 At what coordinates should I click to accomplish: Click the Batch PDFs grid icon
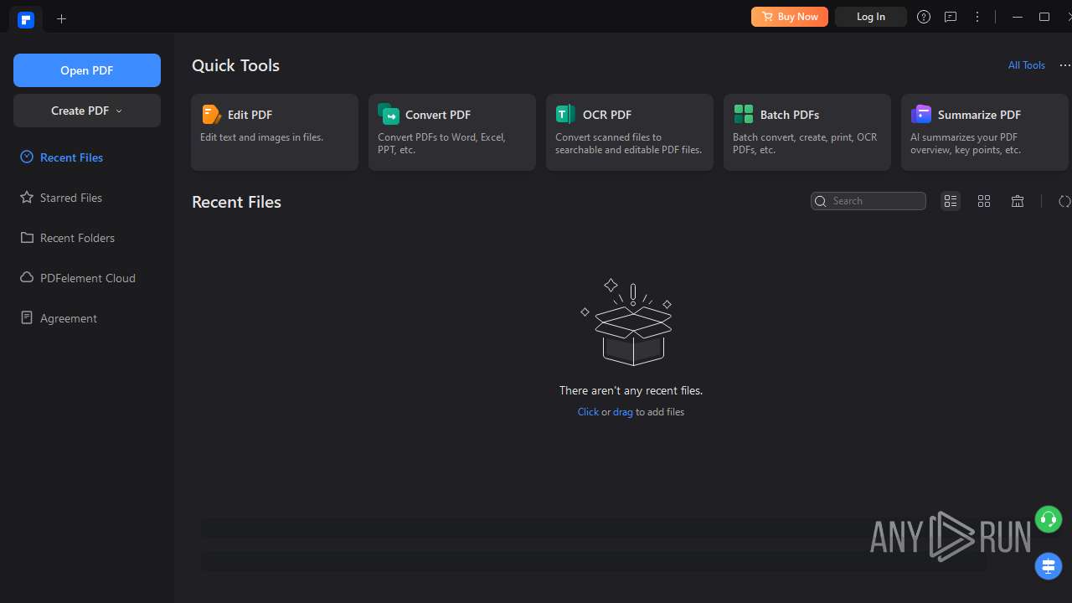tap(744, 114)
